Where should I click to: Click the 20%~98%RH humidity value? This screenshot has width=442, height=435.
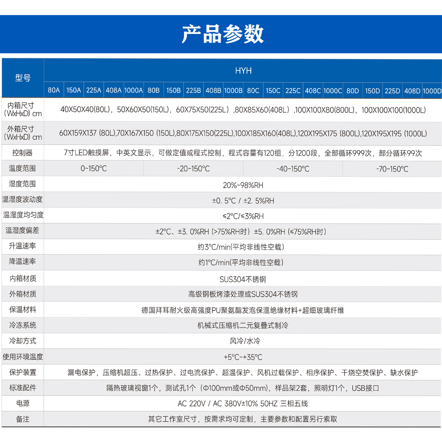click(x=243, y=185)
